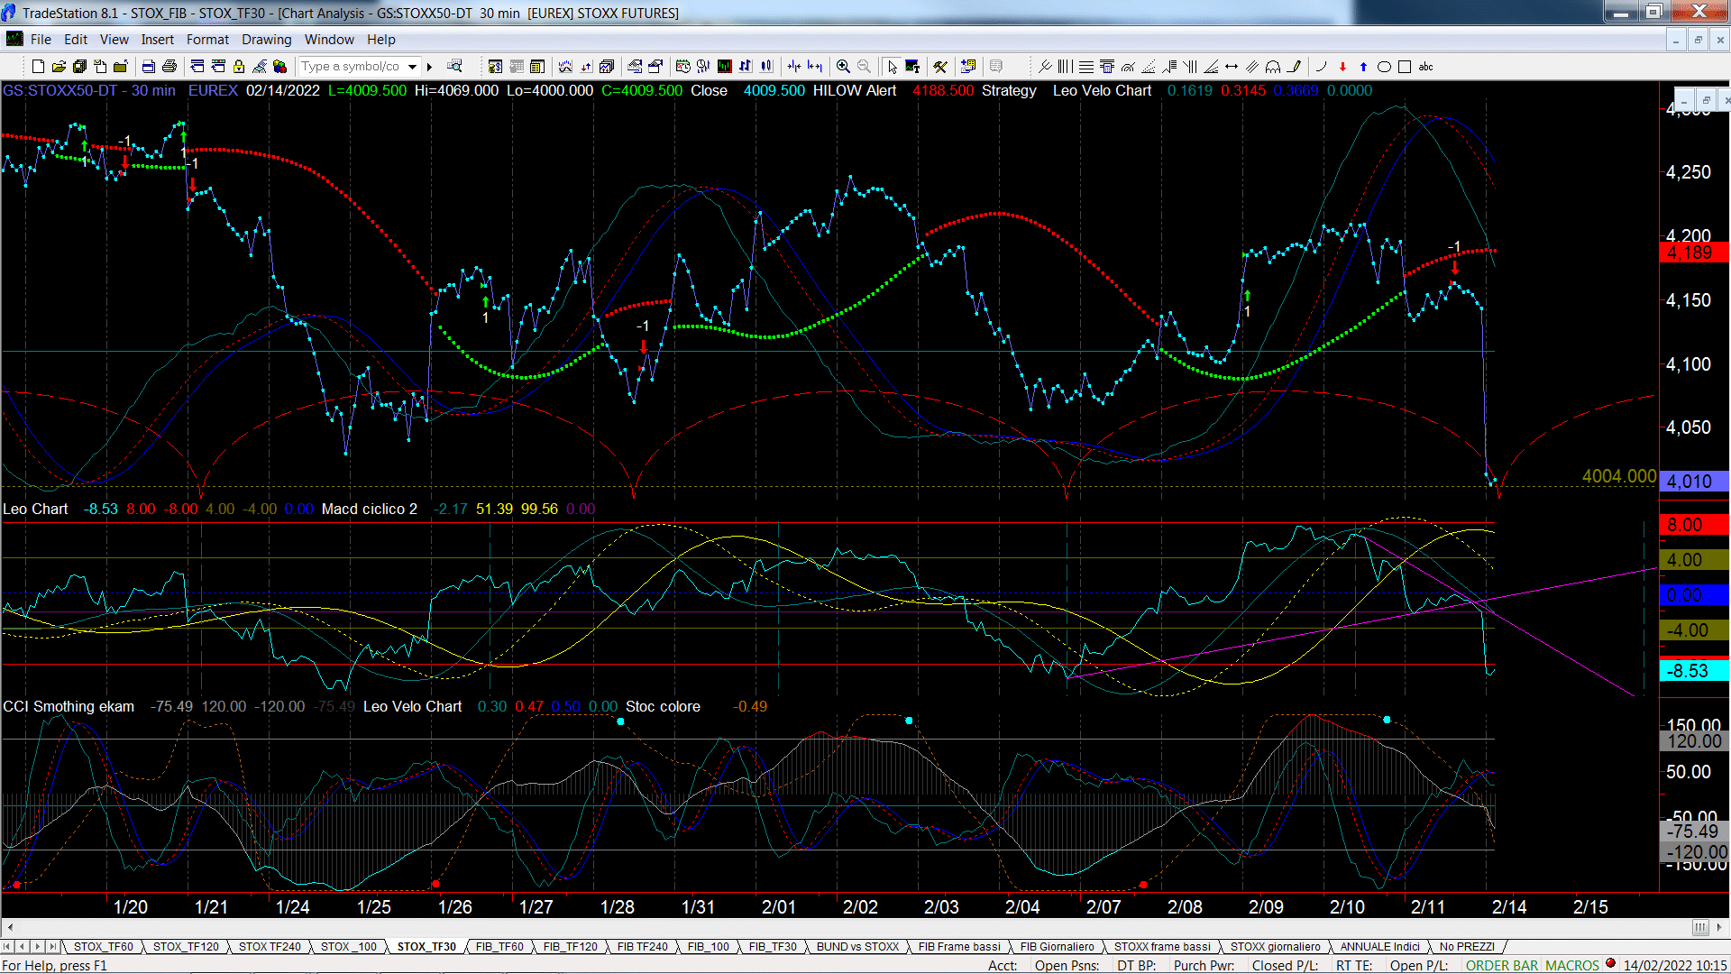The image size is (1731, 974).
Task: Click the -8.53 cyan indicator value marker
Action: coord(1694,671)
